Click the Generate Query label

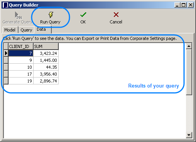17,22
